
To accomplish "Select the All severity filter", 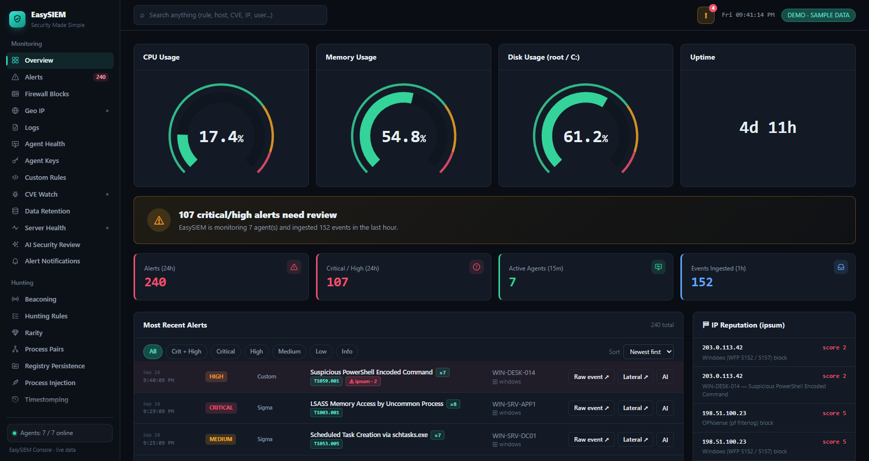I will tap(153, 351).
